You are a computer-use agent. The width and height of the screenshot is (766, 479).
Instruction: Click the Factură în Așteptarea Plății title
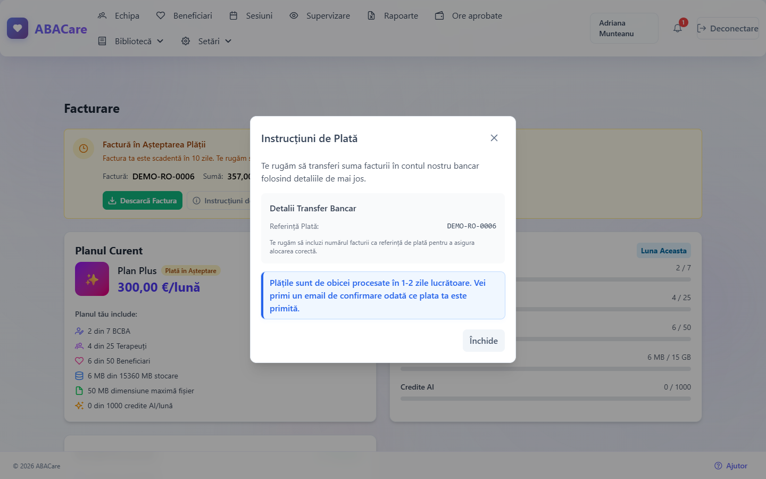pos(154,145)
